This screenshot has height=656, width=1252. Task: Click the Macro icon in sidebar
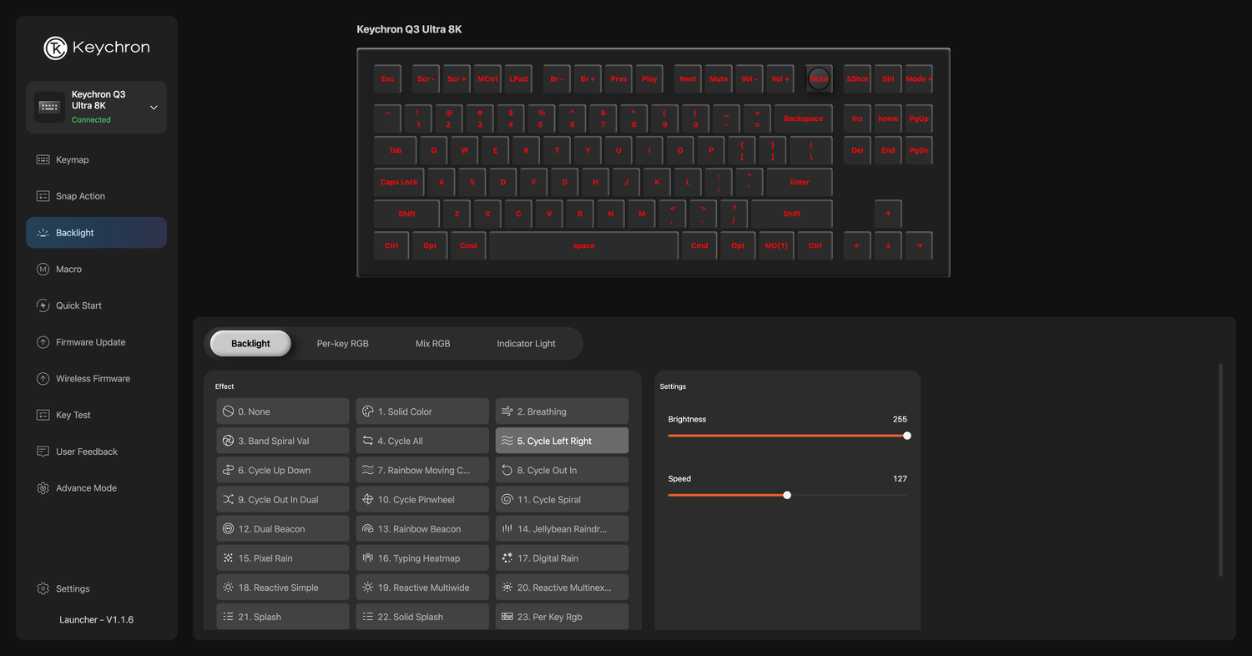[x=43, y=270]
